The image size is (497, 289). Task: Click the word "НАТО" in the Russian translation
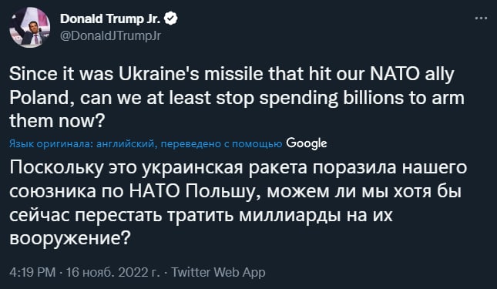(155, 191)
